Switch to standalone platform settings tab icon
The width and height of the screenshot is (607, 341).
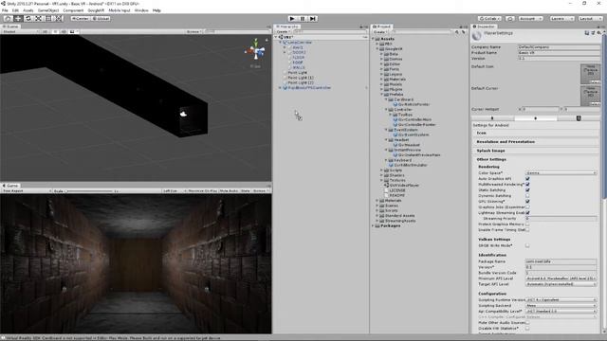click(492, 118)
